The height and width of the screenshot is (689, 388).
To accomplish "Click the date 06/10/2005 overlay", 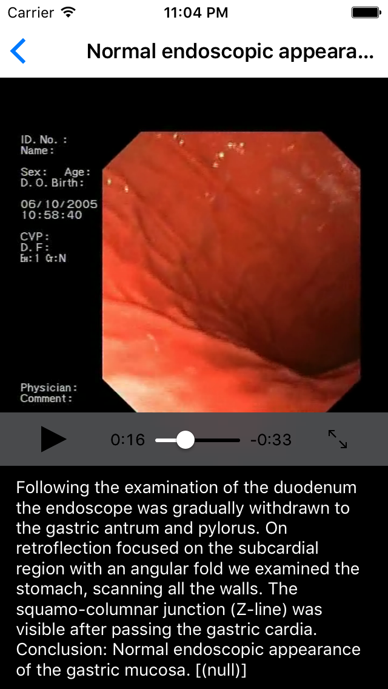I will point(59,204).
